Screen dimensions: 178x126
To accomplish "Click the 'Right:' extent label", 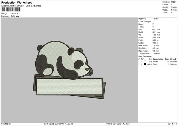I will pos(141,32).
